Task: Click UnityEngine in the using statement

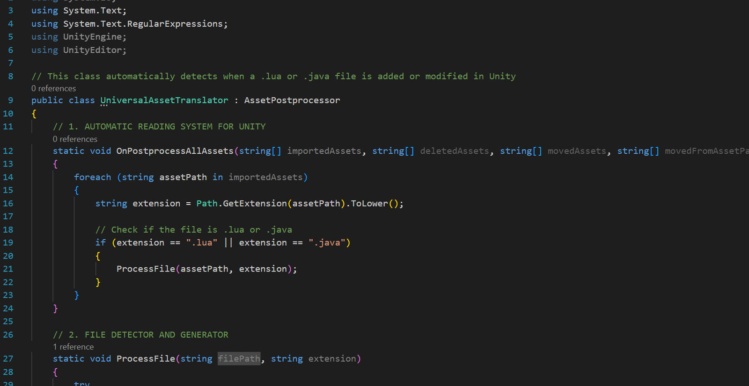Action: tap(92, 36)
